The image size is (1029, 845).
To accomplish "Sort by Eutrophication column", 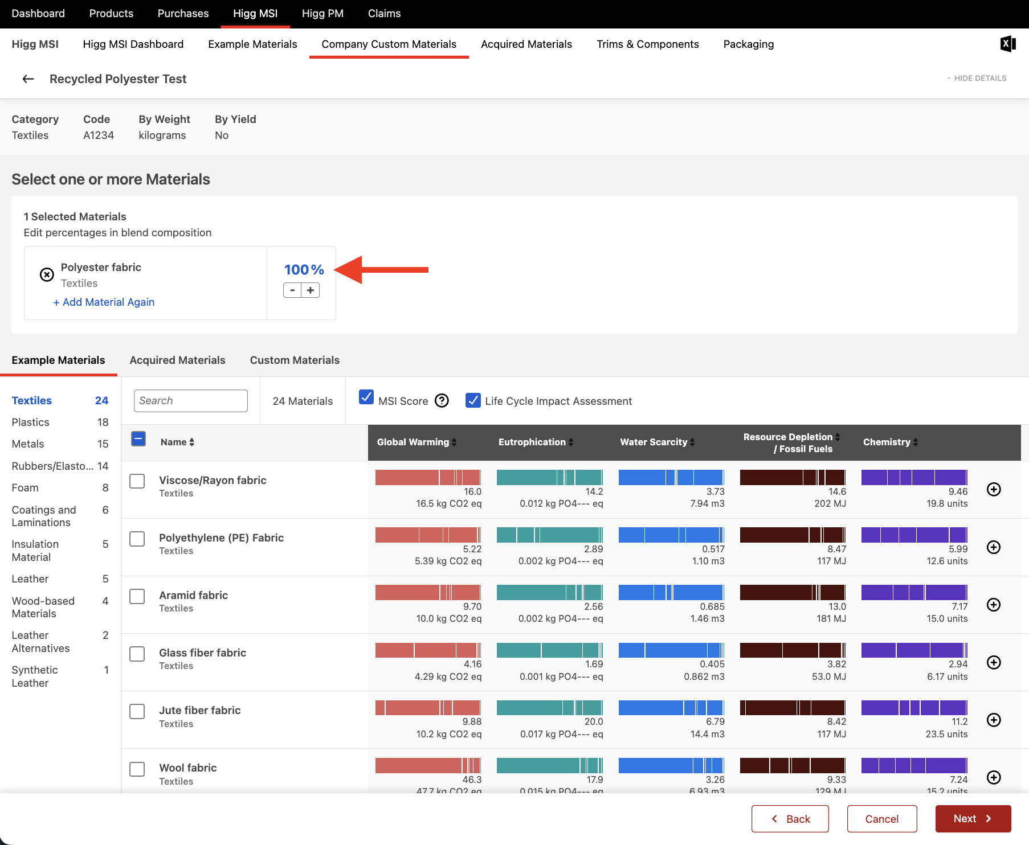I will coord(536,442).
